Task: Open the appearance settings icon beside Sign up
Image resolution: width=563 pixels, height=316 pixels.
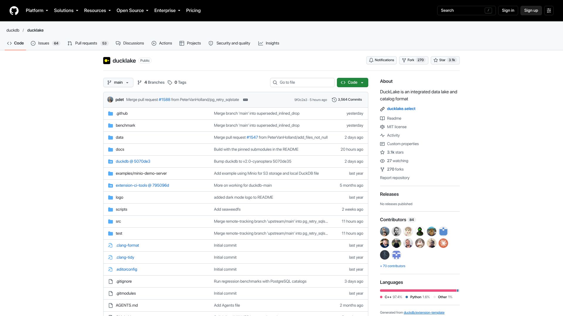Action: coord(549,11)
